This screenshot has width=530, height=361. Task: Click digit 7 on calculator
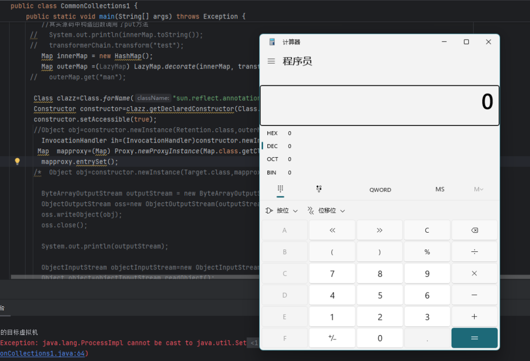click(x=332, y=273)
